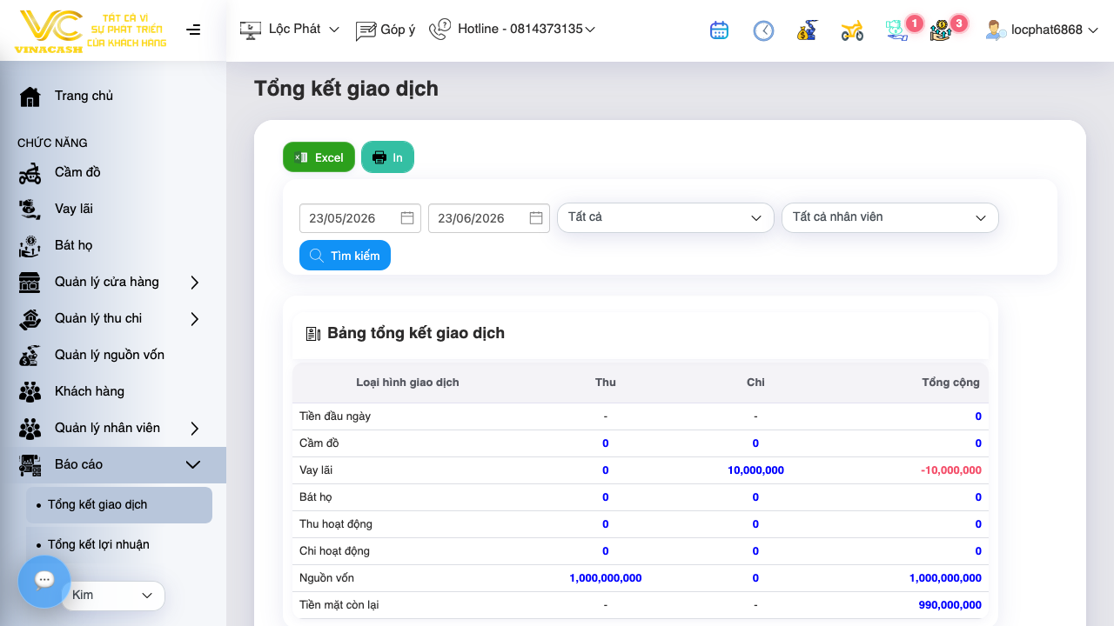Click the start date field 23/05/2026

point(360,218)
